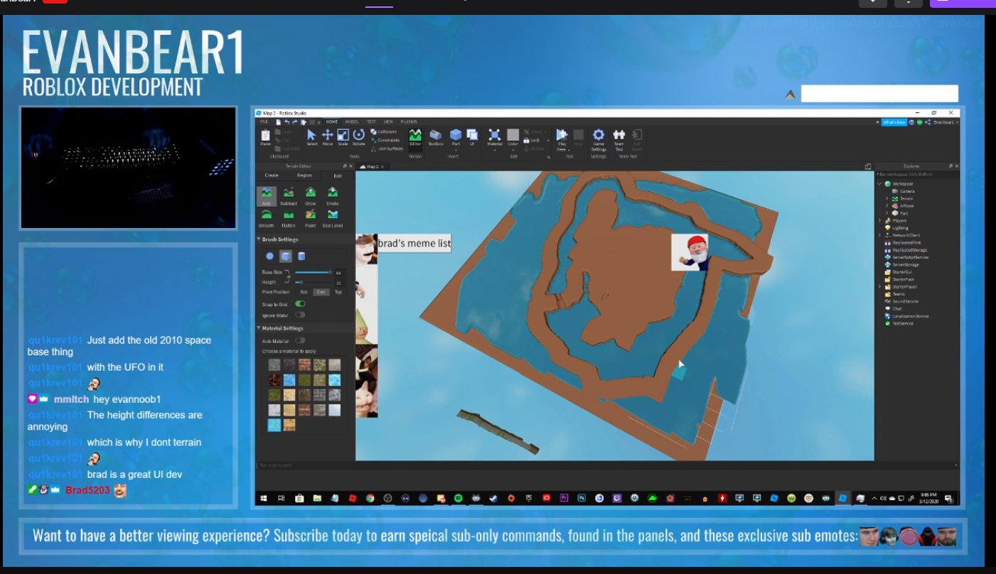The height and width of the screenshot is (574, 996).
Task: Switch to the PLUGINS ribbon tab
Action: coord(409,122)
